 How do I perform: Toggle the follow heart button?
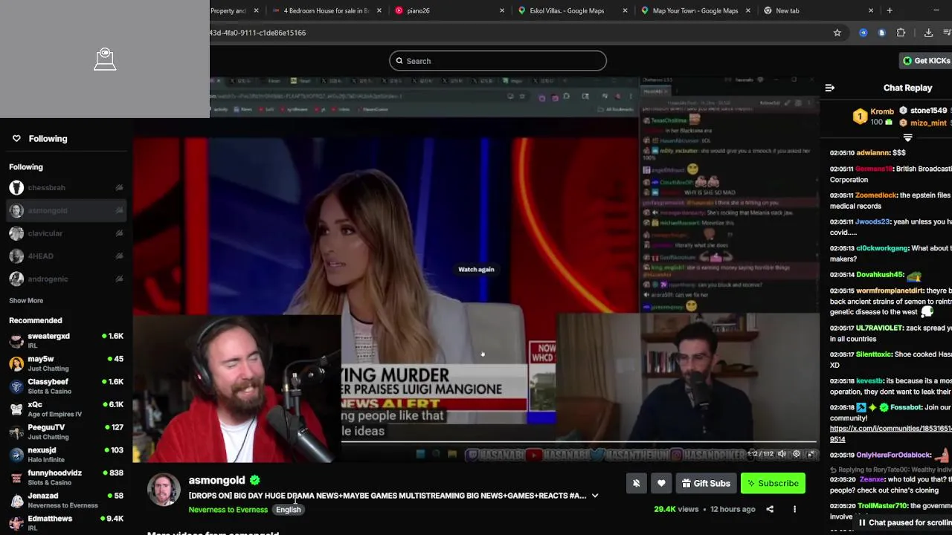click(x=661, y=484)
